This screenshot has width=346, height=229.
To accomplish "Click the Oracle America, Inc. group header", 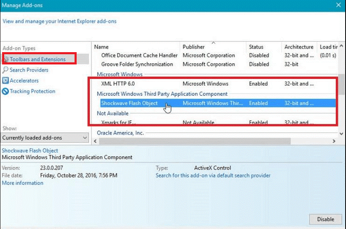I will 120,133.
